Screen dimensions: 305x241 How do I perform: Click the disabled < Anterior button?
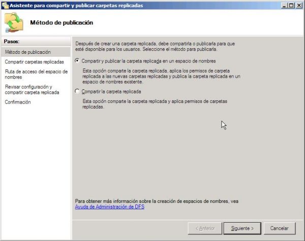[205, 228]
